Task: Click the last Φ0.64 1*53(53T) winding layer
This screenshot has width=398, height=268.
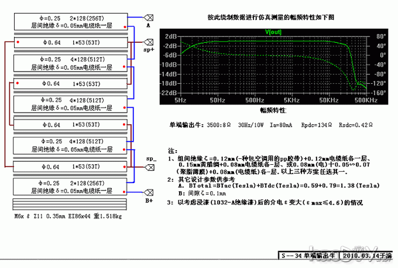Action: point(69,167)
